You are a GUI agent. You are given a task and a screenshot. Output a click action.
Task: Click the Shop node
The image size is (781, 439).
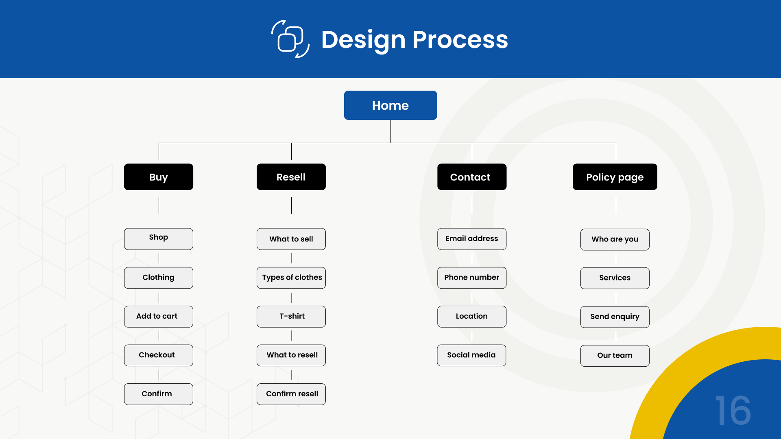click(158, 239)
